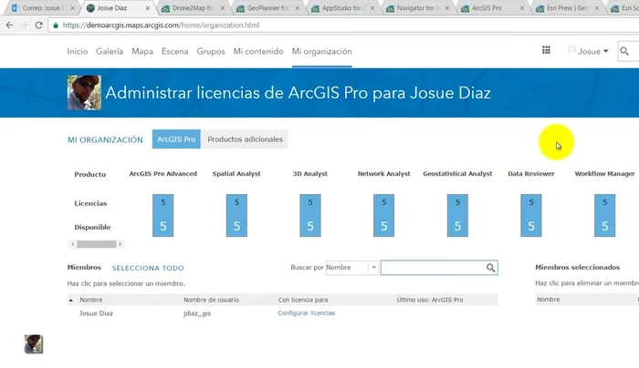Select the ArcGIS Pro licenses tab
Image resolution: width=639 pixels, height=368 pixels.
coord(176,139)
